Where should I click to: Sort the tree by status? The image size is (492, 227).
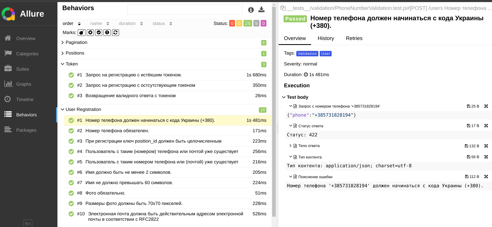162,23
